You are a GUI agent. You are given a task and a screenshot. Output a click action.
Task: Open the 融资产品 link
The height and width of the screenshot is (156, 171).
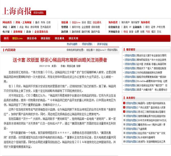pyautogui.click(x=96, y=32)
